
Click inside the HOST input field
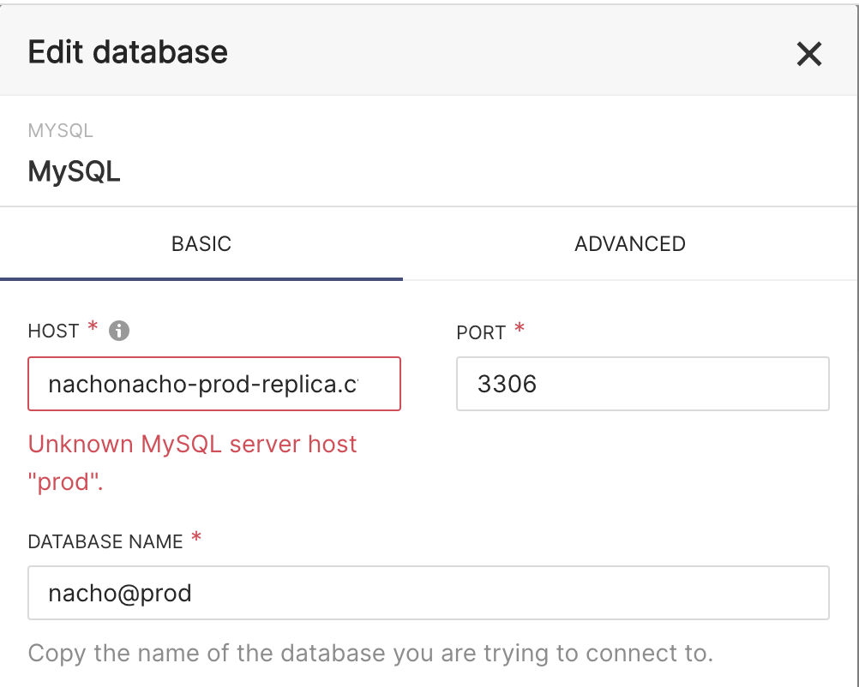click(x=213, y=384)
